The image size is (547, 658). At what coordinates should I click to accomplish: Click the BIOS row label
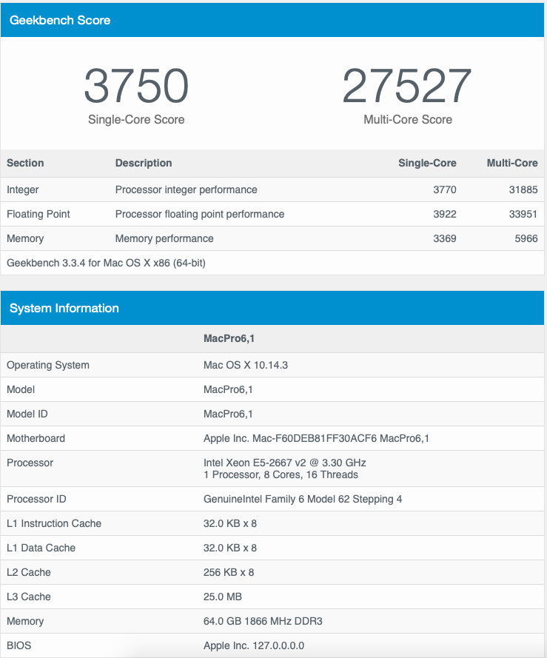pyautogui.click(x=19, y=645)
